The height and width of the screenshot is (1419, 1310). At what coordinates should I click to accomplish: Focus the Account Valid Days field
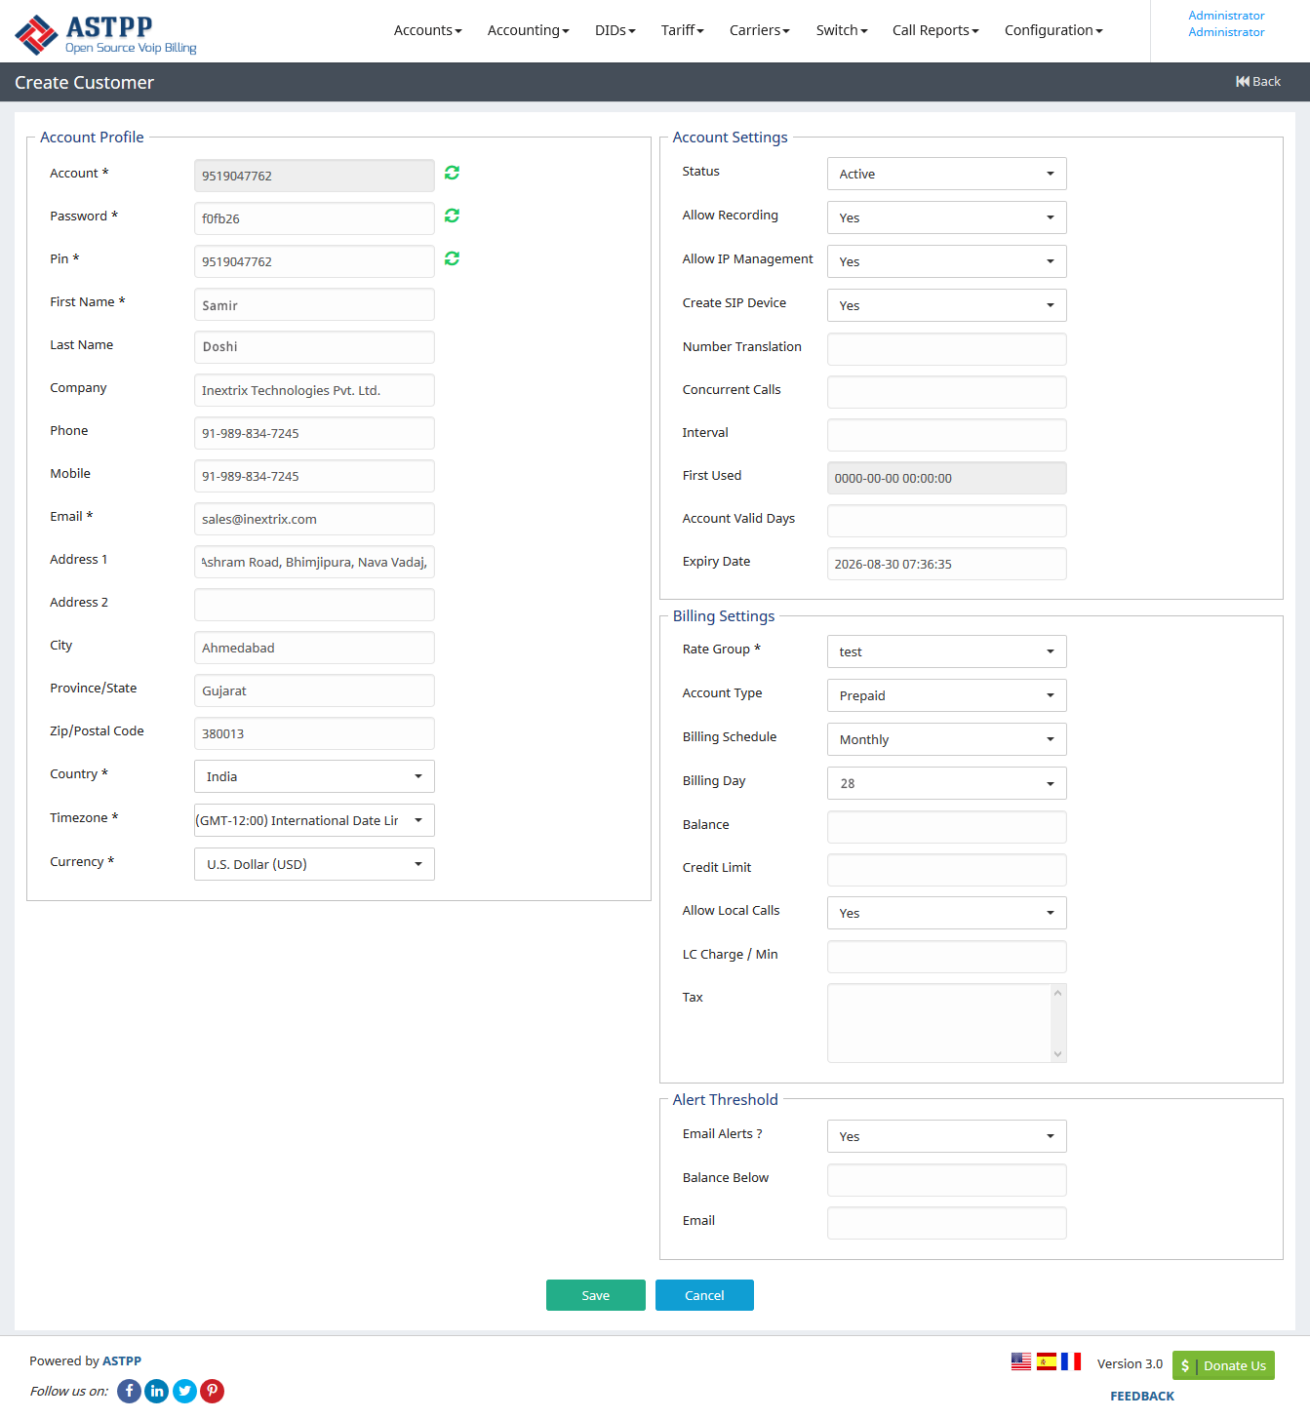946,521
